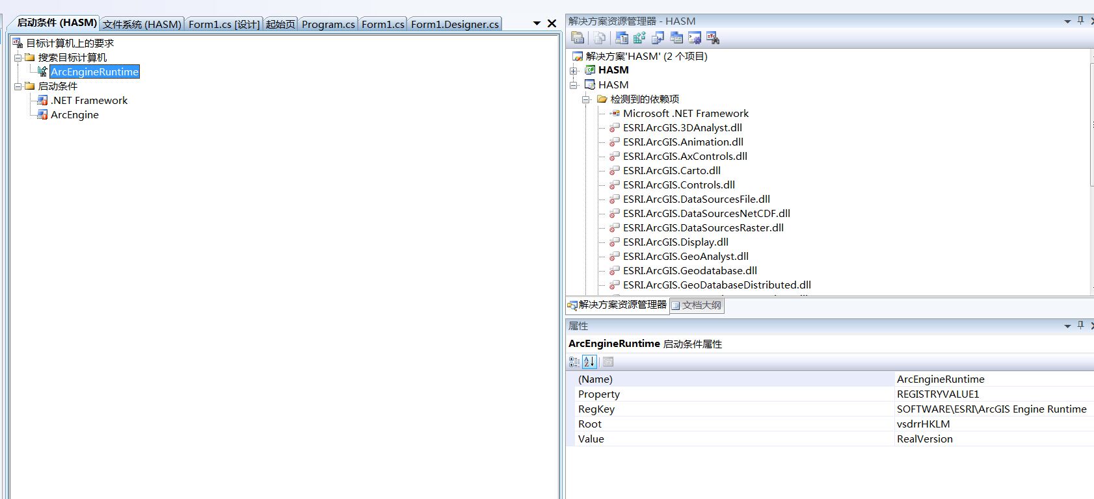
Task: Collapse the 搜索目标计算机 node
Action: tap(18, 57)
